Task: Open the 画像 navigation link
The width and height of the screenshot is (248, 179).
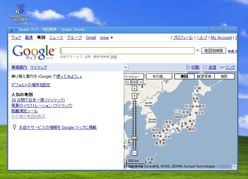Action: click(x=29, y=38)
